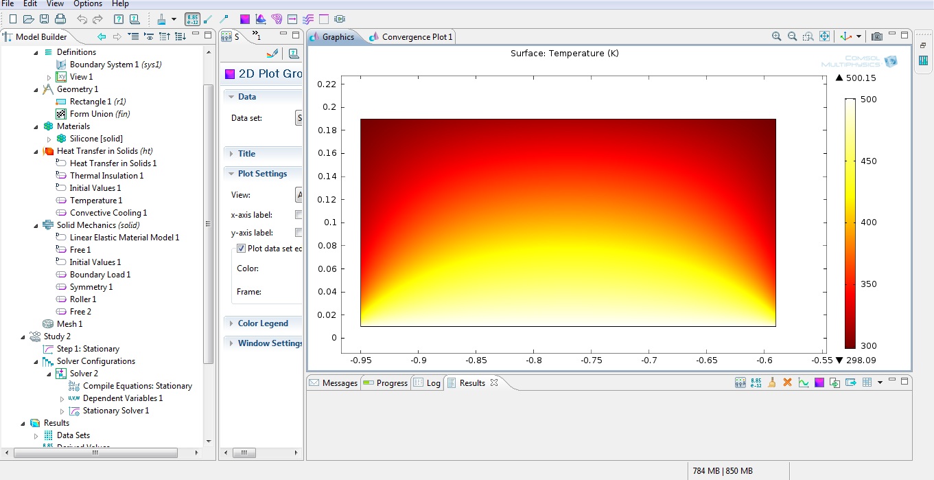Click the Zoom Extents icon in Graphics
This screenshot has width=934, height=480.
[824, 36]
